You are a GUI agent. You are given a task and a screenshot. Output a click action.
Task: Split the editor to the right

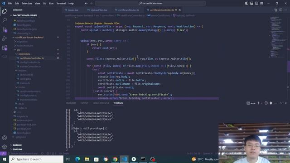pyautogui.click(x=281, y=10)
